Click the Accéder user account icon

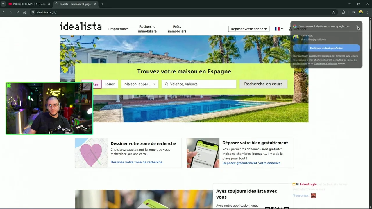pos(290,29)
